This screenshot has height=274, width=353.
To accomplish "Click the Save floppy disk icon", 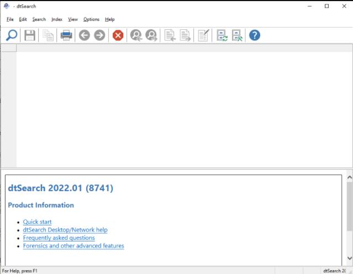I will point(30,35).
